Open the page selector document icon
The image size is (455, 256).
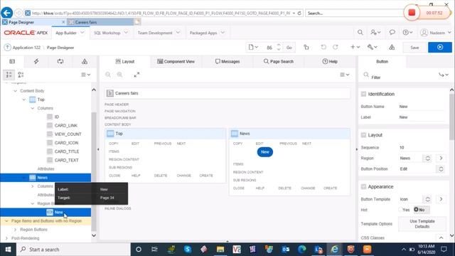click(x=253, y=47)
